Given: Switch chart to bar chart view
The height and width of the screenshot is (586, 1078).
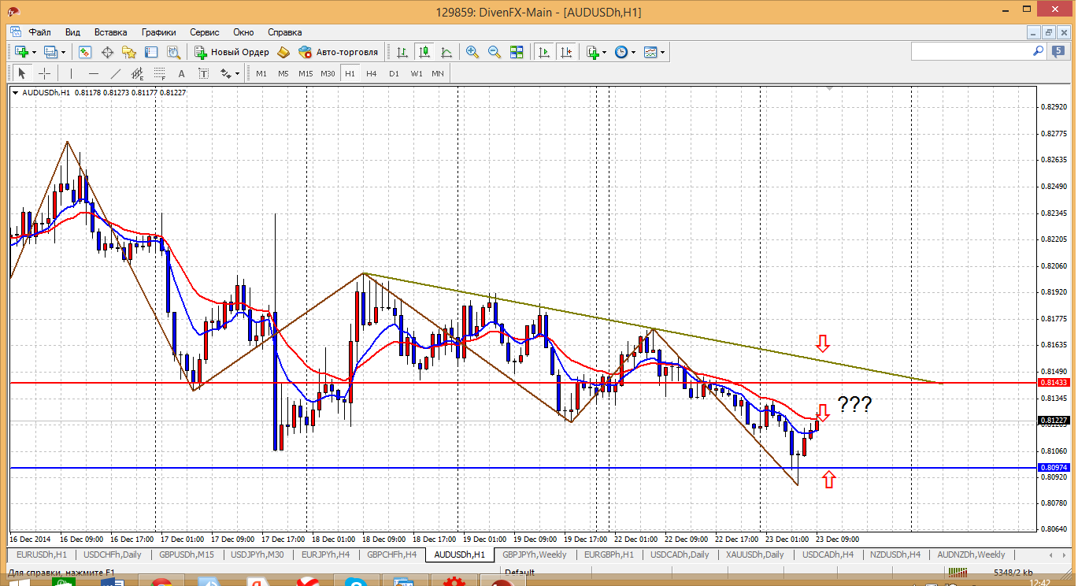Looking at the screenshot, I should pos(402,52).
